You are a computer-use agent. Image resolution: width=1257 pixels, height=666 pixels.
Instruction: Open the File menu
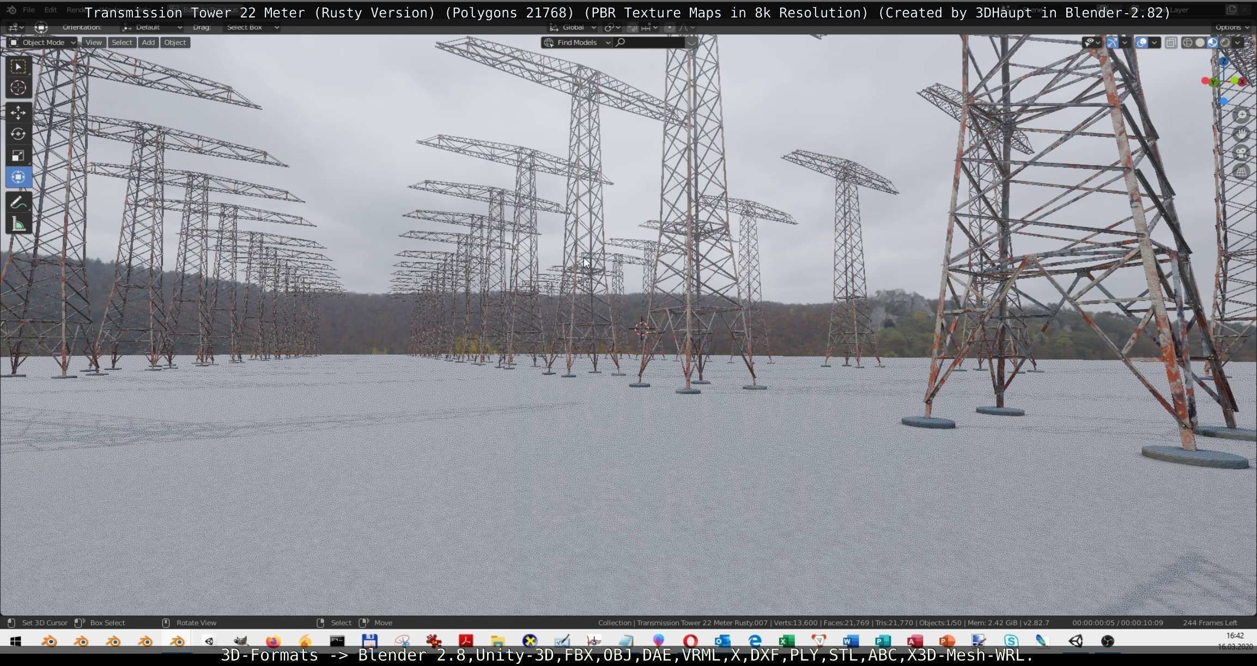tap(29, 10)
